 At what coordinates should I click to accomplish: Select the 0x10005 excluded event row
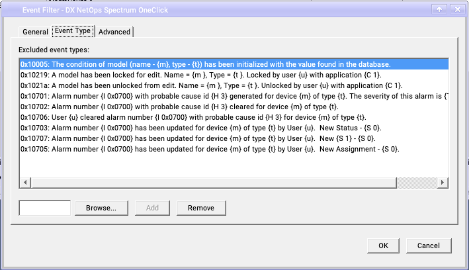[x=234, y=64]
